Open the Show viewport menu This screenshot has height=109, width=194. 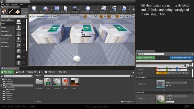click(55, 16)
